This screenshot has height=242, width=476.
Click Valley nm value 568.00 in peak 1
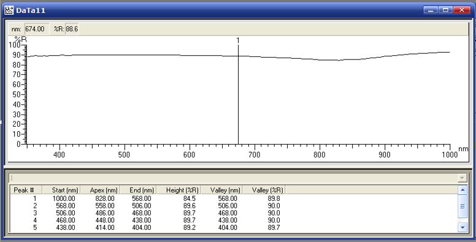pos(228,199)
